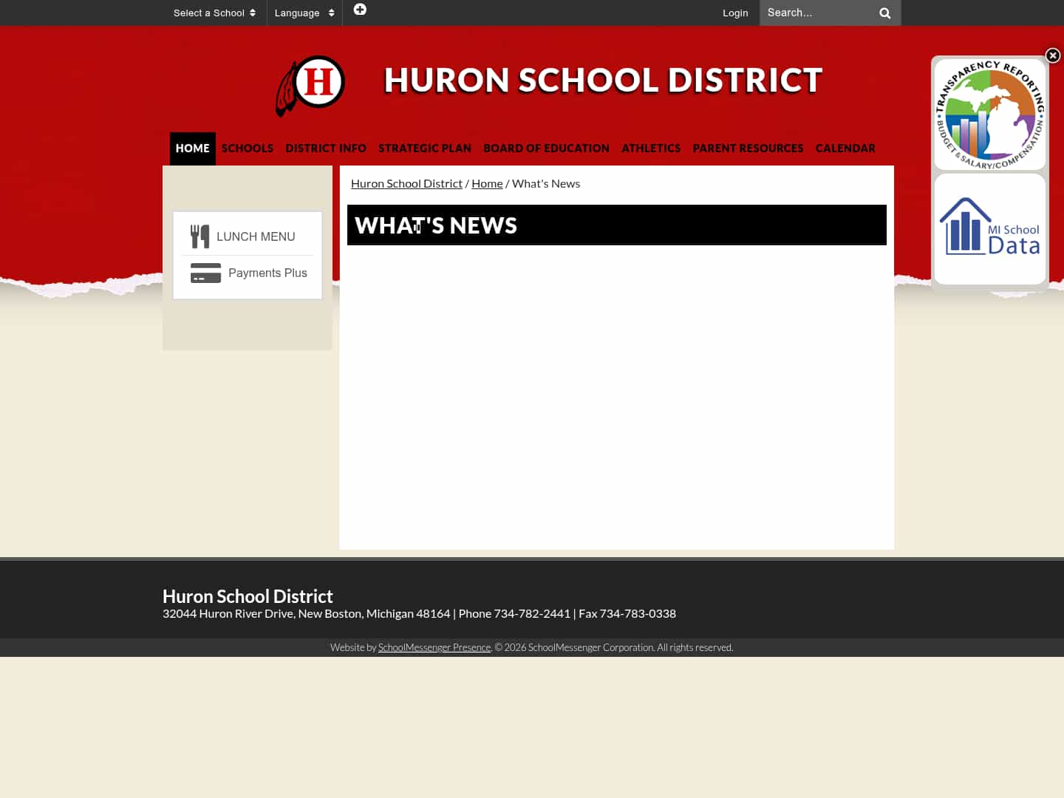The width and height of the screenshot is (1064, 798).
Task: Click the Login link
Action: pos(735,13)
